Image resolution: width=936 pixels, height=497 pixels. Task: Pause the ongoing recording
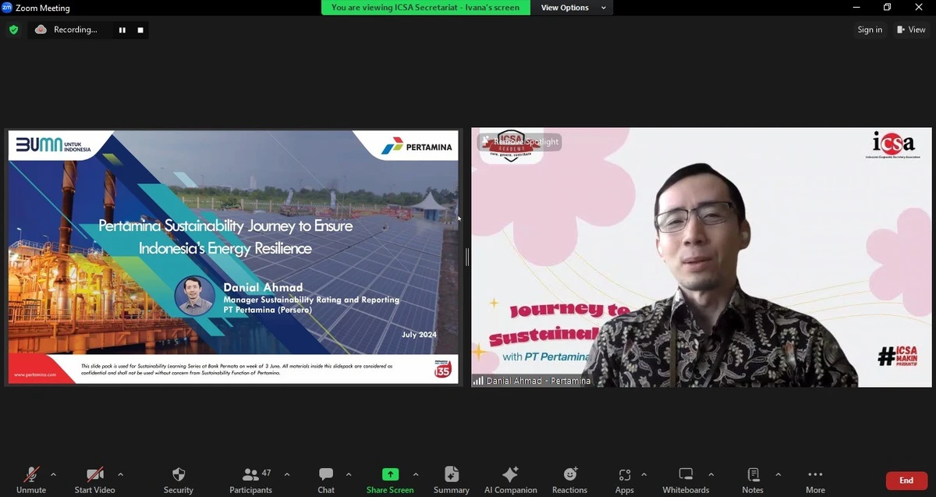[x=122, y=30]
